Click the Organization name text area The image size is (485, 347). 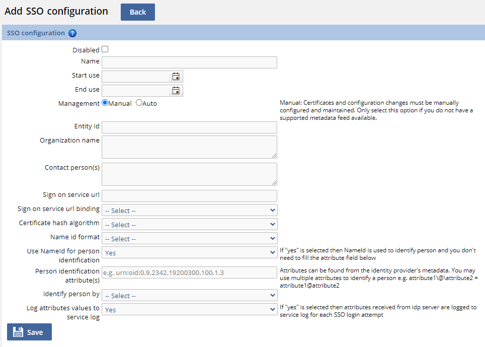[x=189, y=147]
